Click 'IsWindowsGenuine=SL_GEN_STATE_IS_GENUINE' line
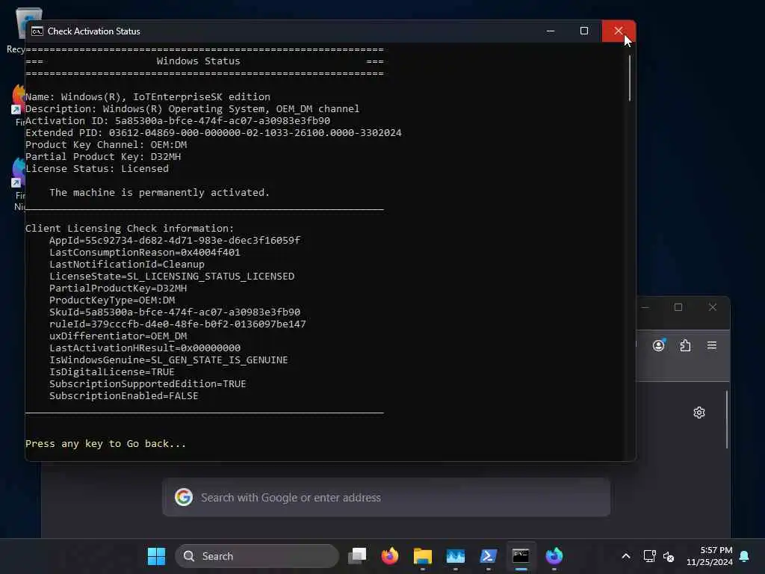Image resolution: width=765 pixels, height=574 pixels. point(168,359)
